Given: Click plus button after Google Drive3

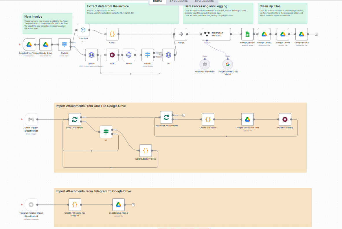Looking at the screenshot, I should click(316, 34).
